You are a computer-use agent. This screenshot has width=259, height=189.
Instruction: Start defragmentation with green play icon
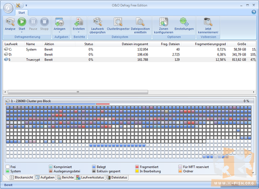tap(22, 22)
